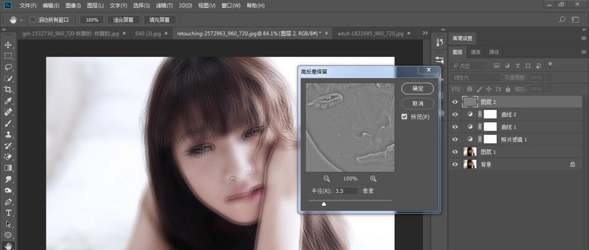Lock layer position icon
Image resolution: width=589 pixels, height=250 pixels.
click(x=489, y=89)
